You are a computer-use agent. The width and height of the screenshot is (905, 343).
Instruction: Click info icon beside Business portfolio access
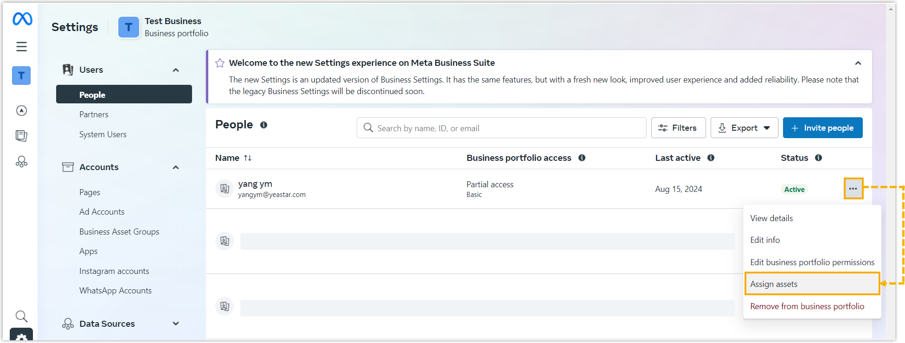[582, 158]
